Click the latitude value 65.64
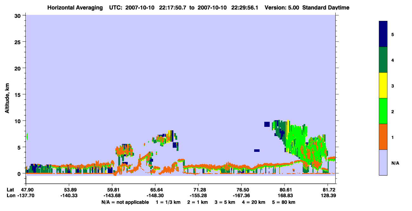The width and height of the screenshot is (412, 211). coord(155,190)
